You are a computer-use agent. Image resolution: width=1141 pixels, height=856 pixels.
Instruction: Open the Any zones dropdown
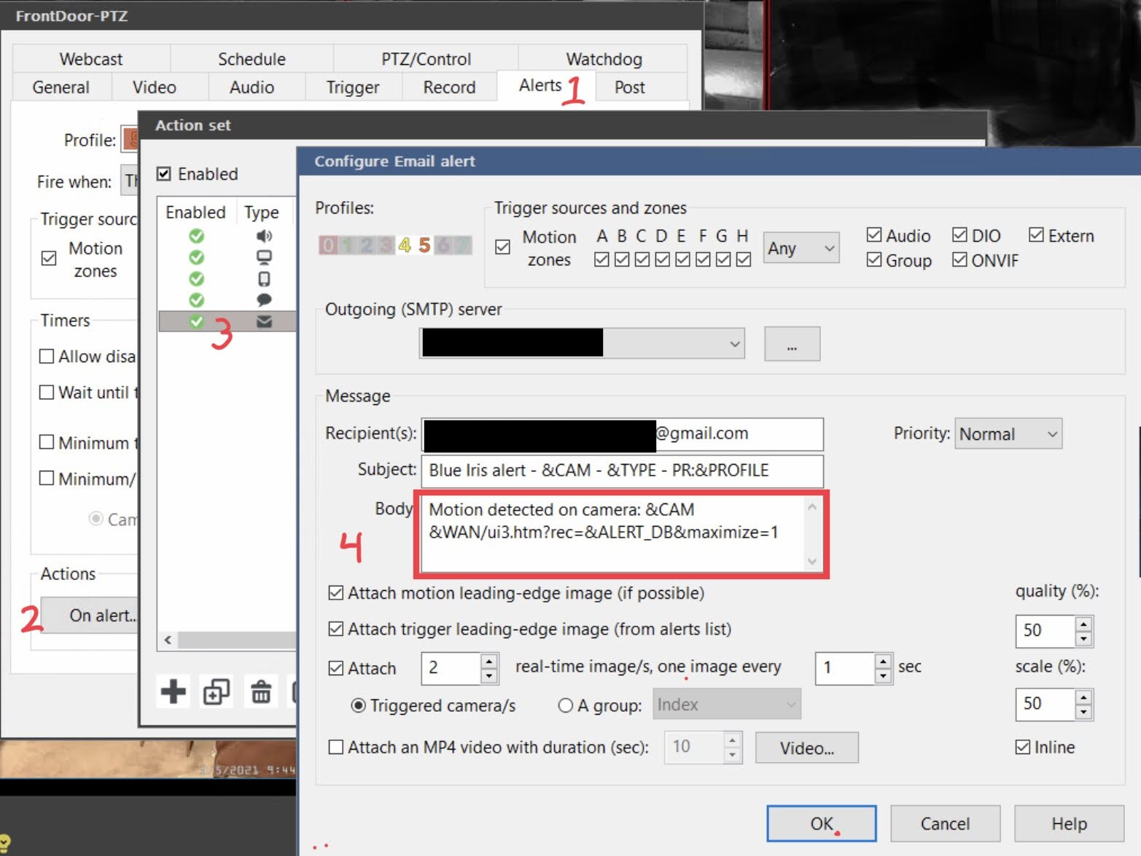point(801,248)
